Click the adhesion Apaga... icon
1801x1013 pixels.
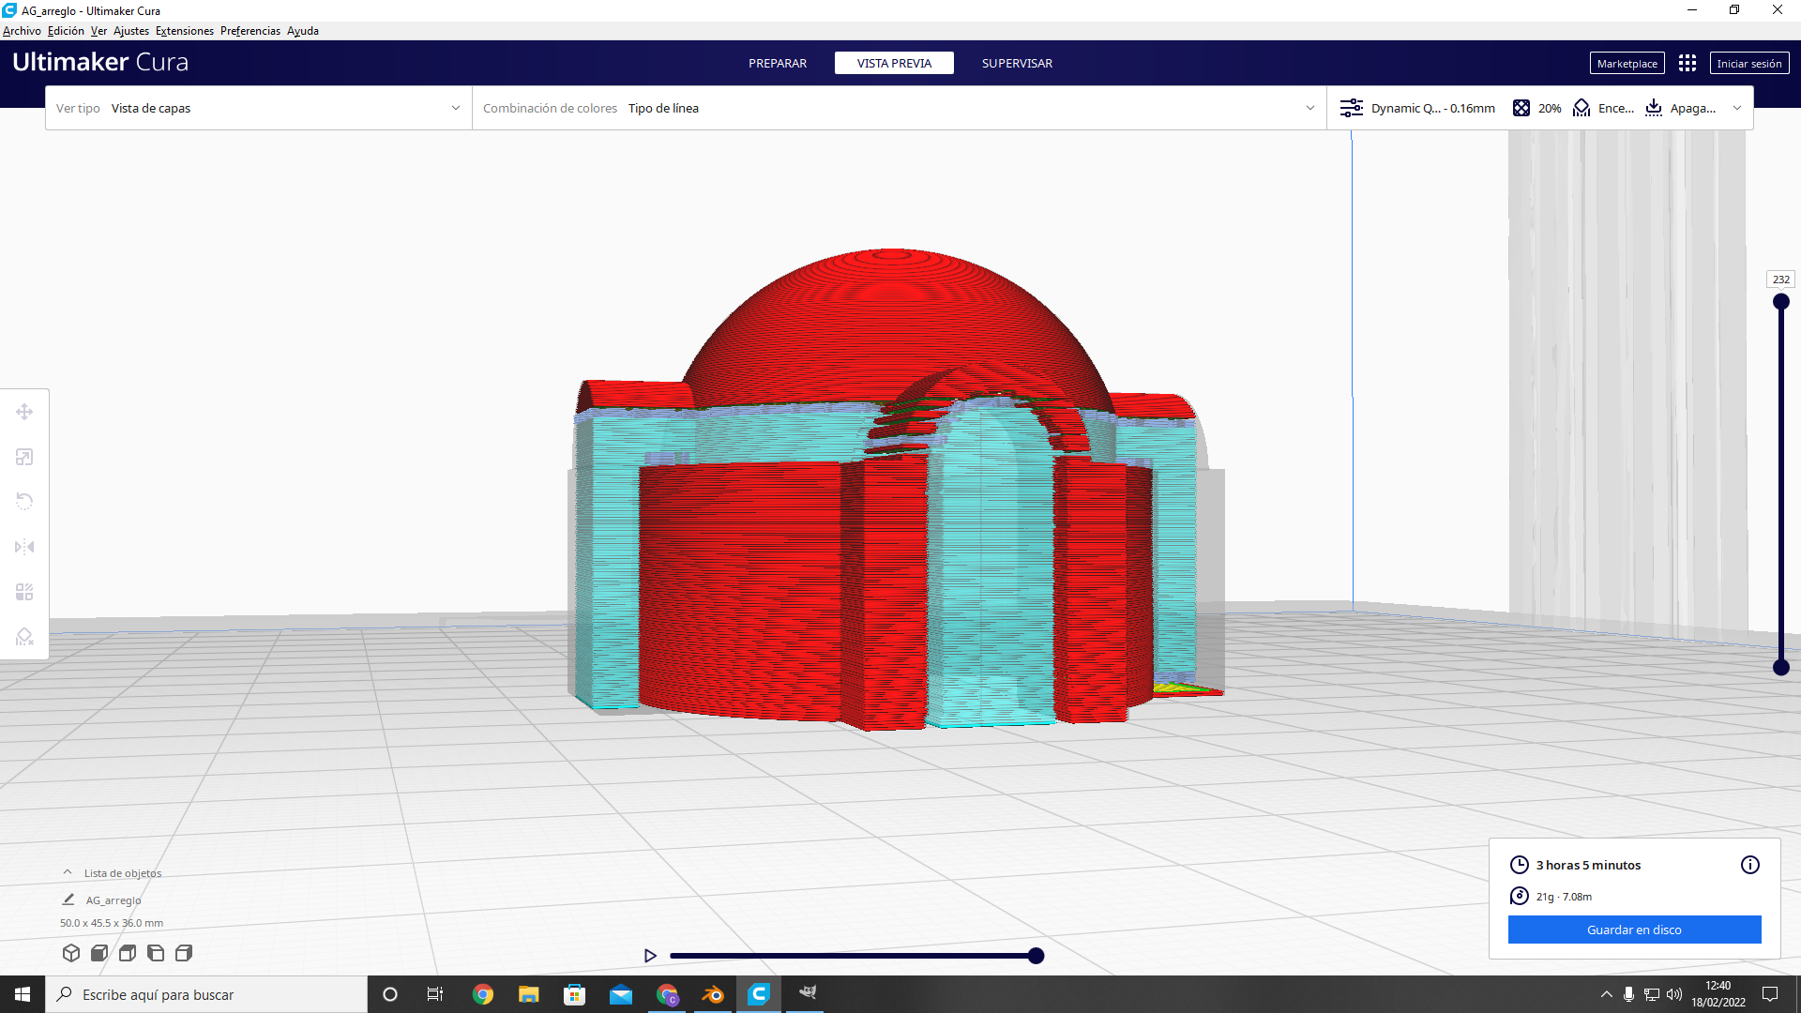1654,108
